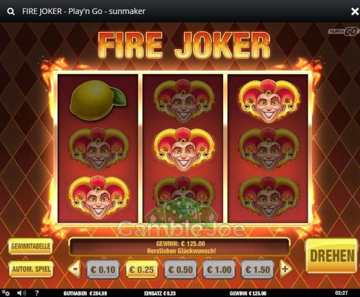
Task: Spin the reels with Drehen
Action: coord(332,256)
